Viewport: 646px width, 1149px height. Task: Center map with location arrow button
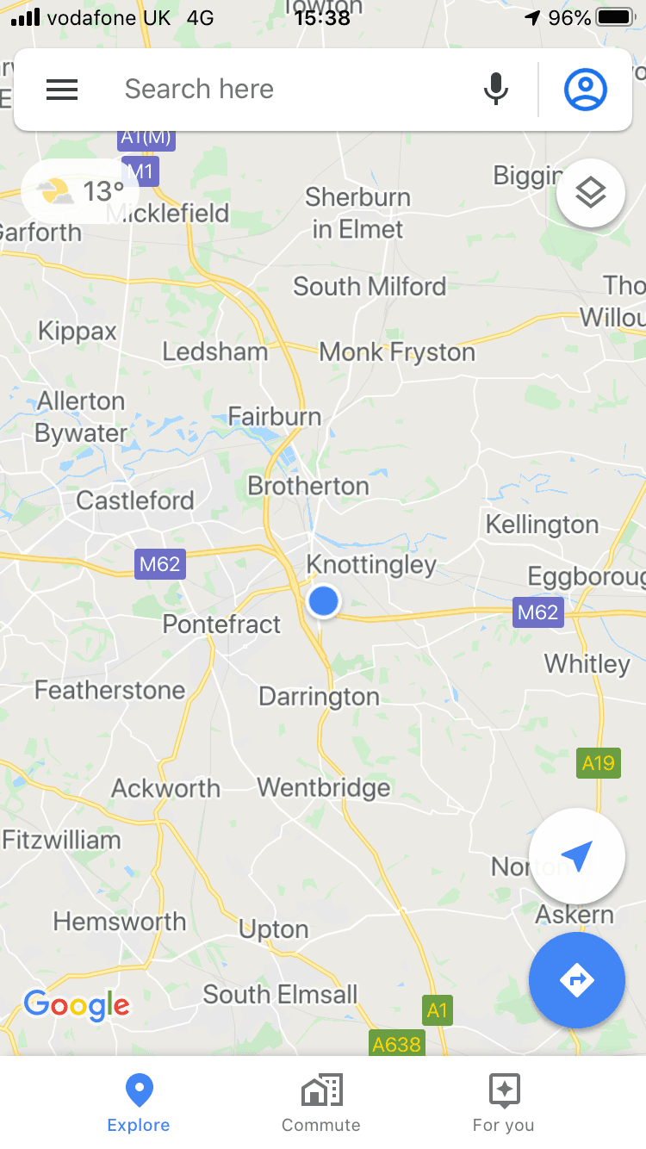(x=576, y=856)
